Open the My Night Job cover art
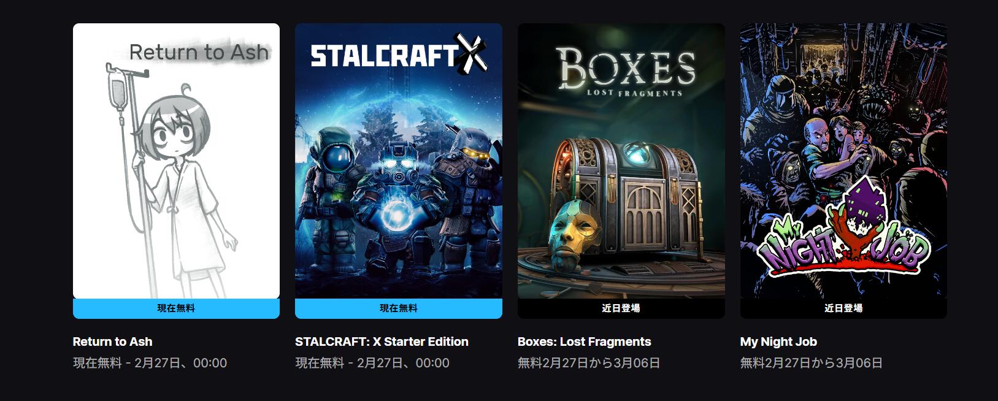 click(843, 161)
